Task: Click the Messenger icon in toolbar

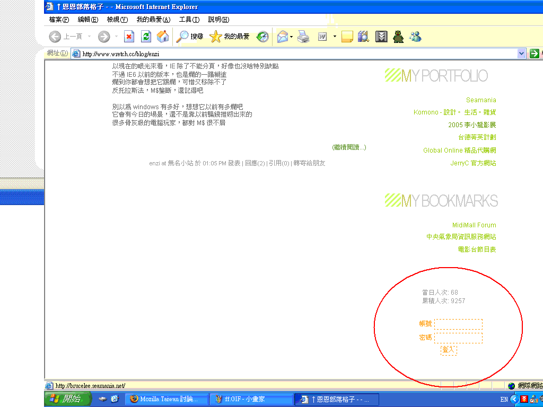Action: click(x=415, y=37)
